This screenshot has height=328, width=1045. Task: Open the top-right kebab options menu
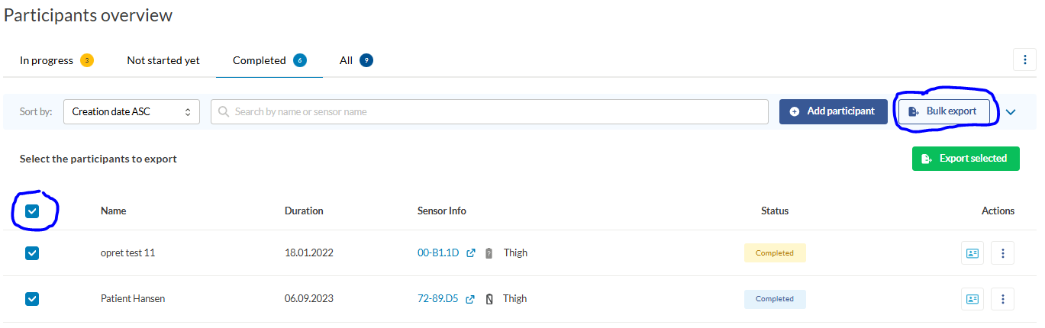[1024, 59]
